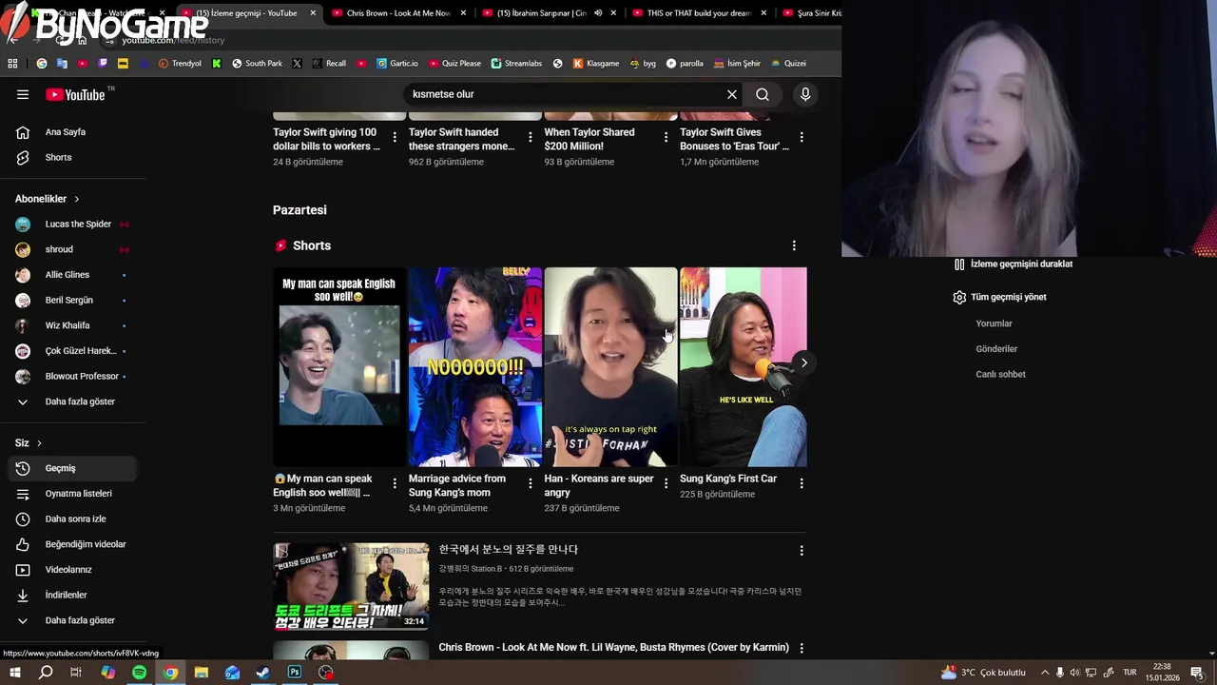The width and height of the screenshot is (1217, 685).
Task: Open the Korean Station.B video thumbnail 32:14
Action: 351,586
